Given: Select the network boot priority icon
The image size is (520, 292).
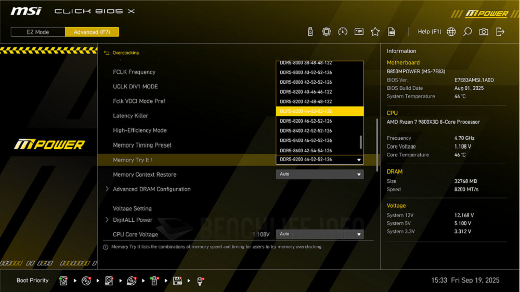Looking at the screenshot, I should [200, 281].
